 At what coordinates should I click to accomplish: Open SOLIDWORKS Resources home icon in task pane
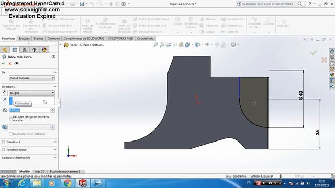point(332,51)
